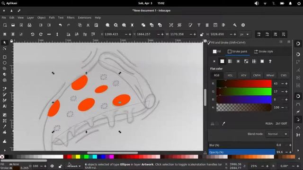Viewport: 303px width, 170px height.
Task: Toggle move gradients with object
Action: [276, 34]
